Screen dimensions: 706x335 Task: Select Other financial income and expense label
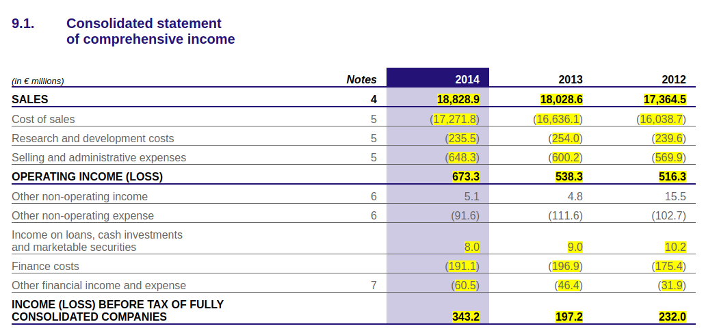click(99, 286)
